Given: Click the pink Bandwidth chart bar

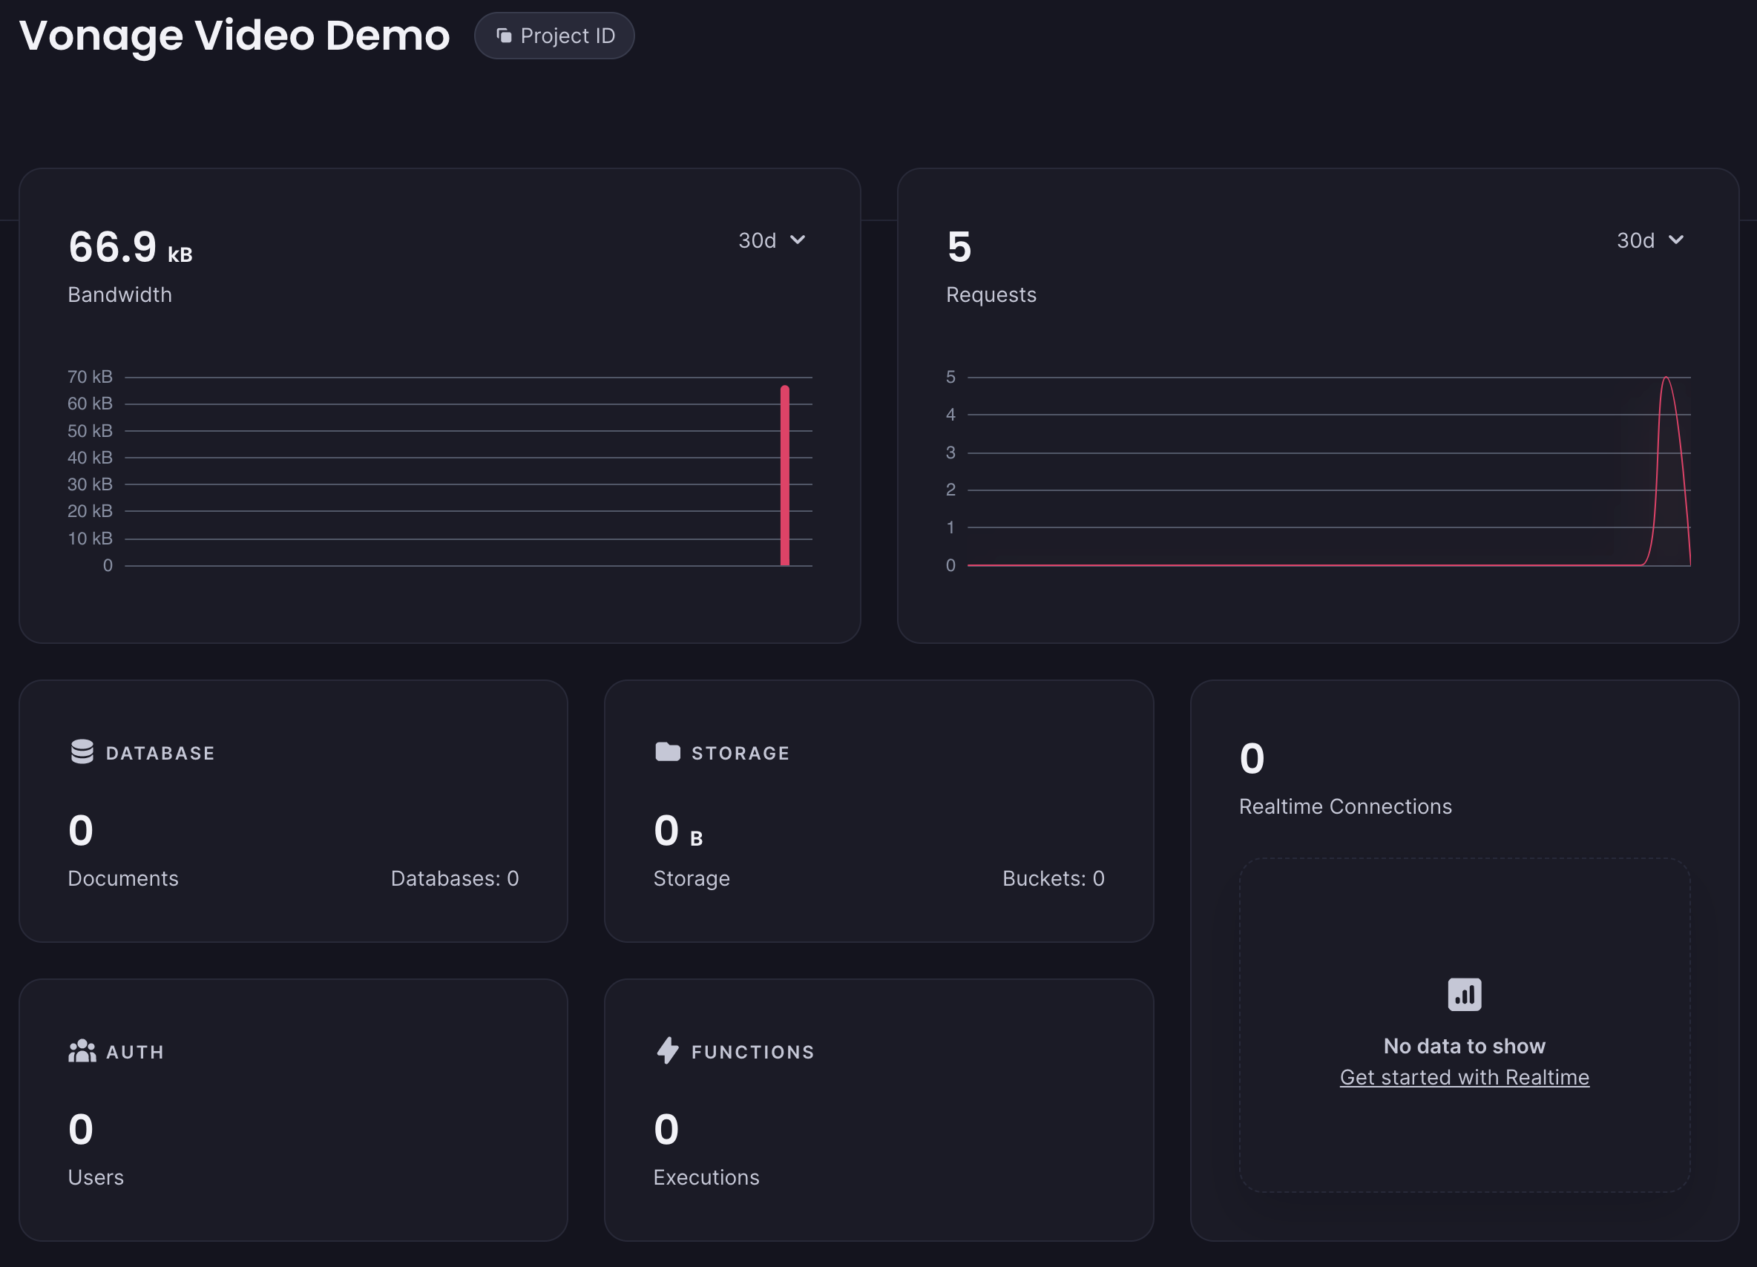Looking at the screenshot, I should pos(785,475).
